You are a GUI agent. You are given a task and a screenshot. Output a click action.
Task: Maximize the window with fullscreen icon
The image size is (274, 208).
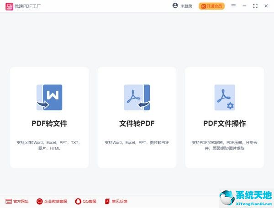pos(255,6)
